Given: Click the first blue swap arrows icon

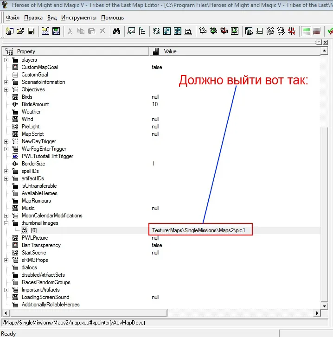Looking at the screenshot, I should [167, 31].
